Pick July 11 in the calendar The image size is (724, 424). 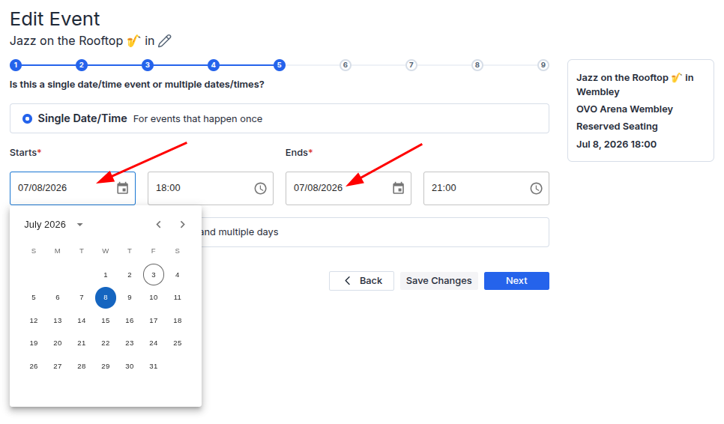(x=178, y=297)
